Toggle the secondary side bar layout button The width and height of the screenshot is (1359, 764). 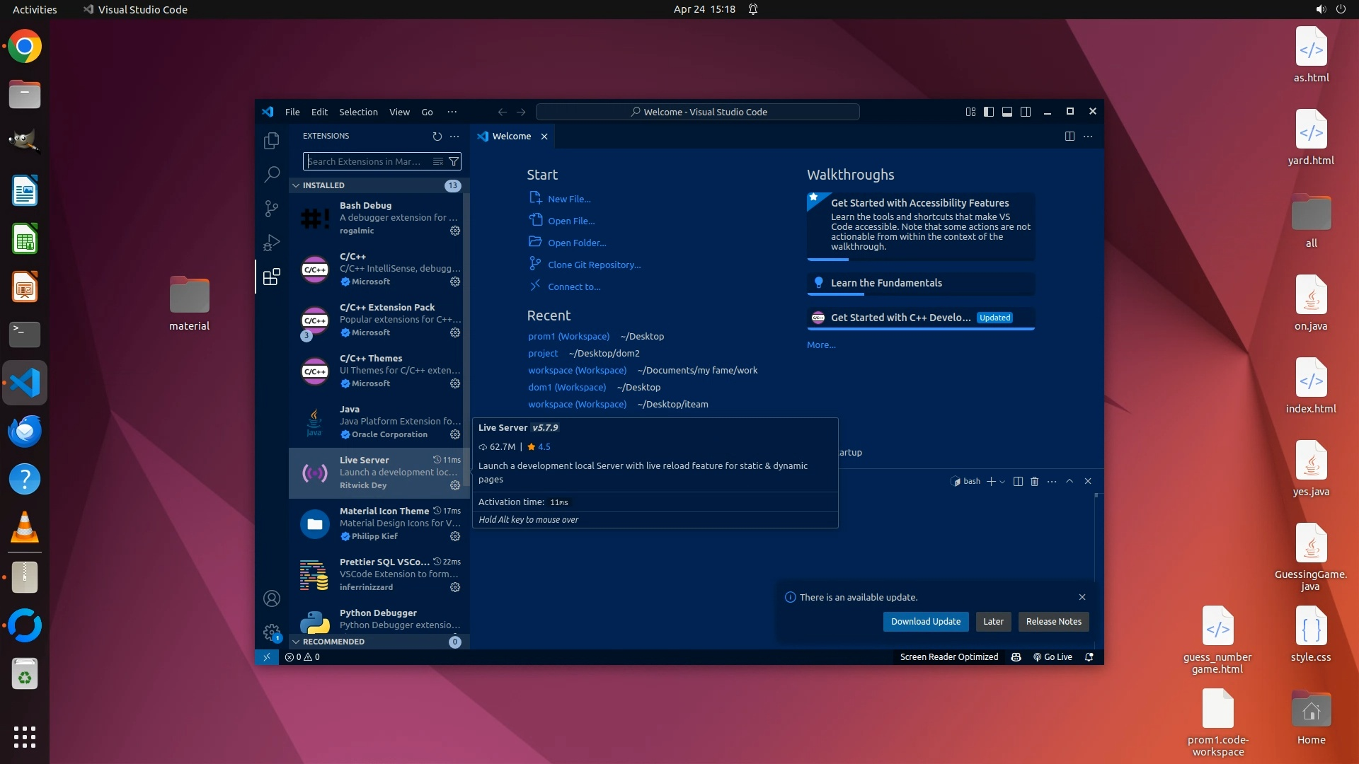coord(1025,112)
